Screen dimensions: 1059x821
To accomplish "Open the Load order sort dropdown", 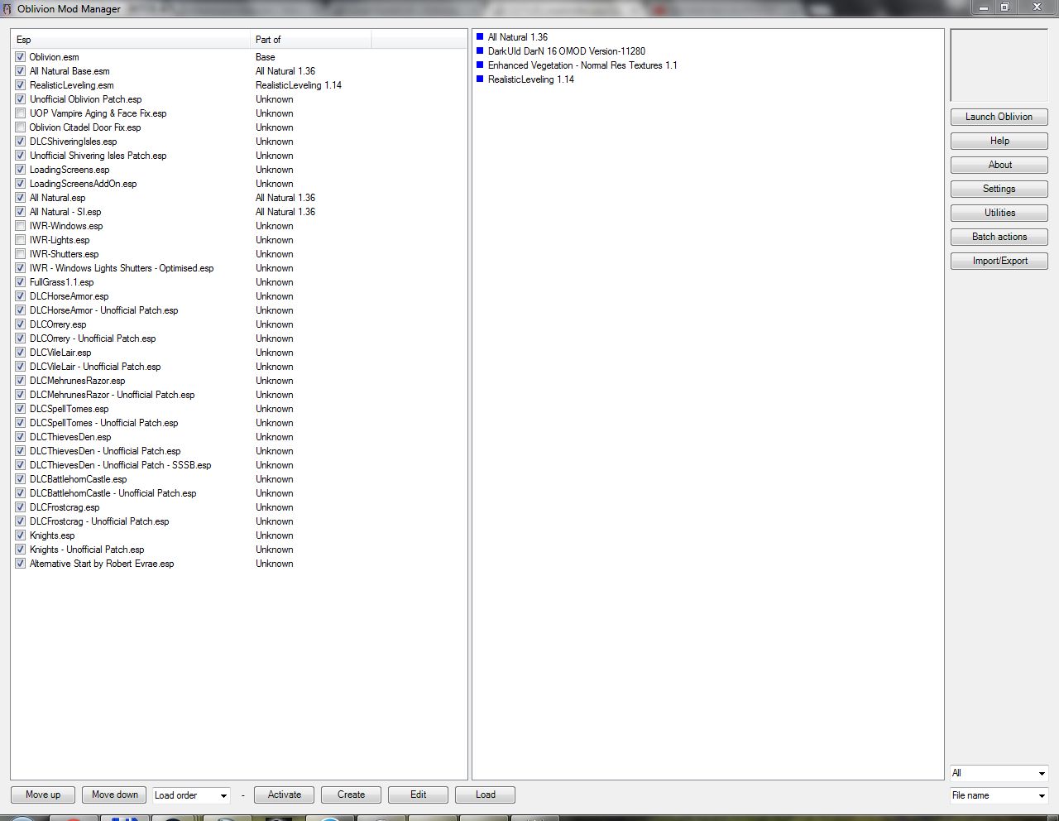I will (191, 795).
